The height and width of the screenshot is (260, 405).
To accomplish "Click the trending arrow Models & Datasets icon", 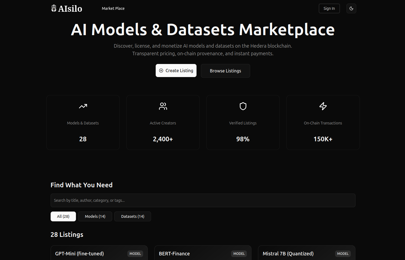I will [x=83, y=106].
